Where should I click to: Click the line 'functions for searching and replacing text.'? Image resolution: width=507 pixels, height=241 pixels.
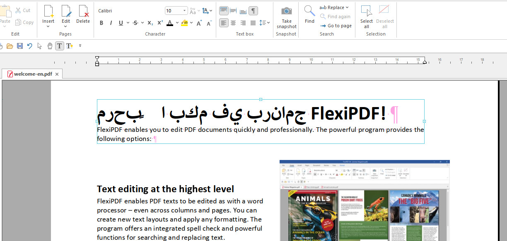click(x=161, y=237)
